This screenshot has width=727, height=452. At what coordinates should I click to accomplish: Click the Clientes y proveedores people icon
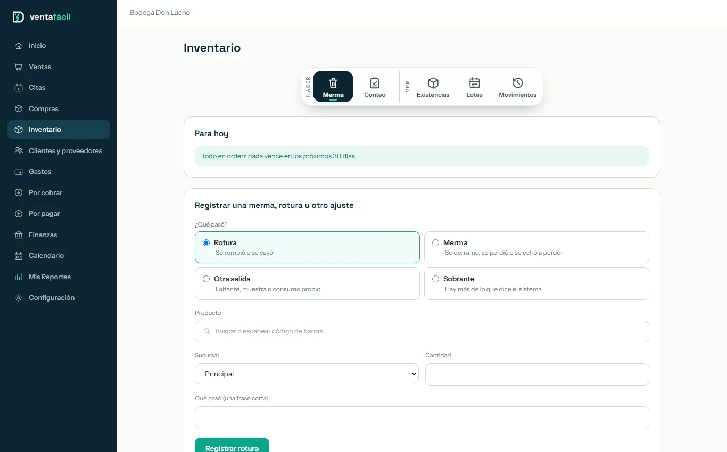(x=19, y=151)
